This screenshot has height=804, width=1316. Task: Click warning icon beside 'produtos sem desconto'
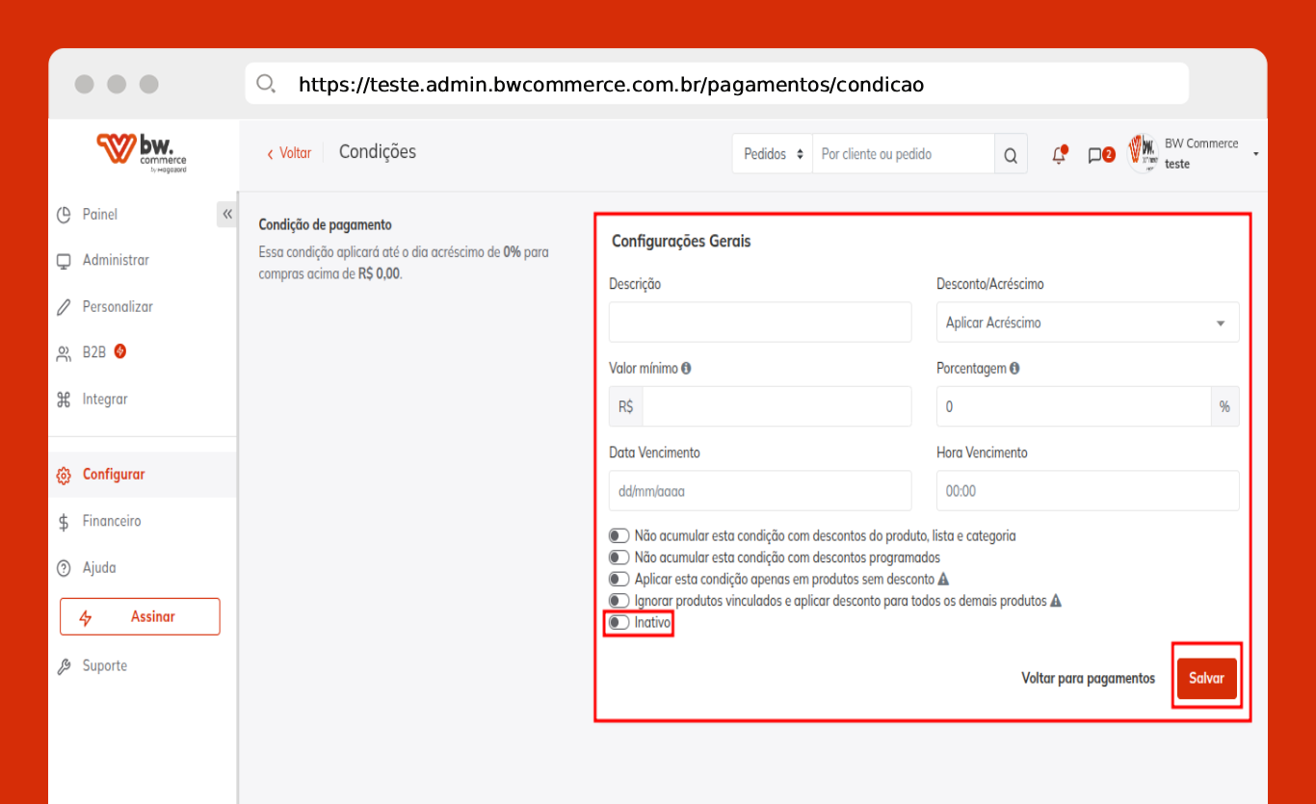tap(944, 580)
